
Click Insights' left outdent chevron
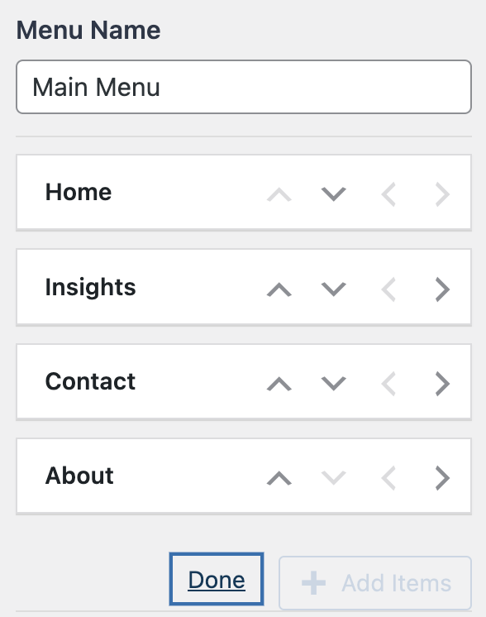click(388, 289)
